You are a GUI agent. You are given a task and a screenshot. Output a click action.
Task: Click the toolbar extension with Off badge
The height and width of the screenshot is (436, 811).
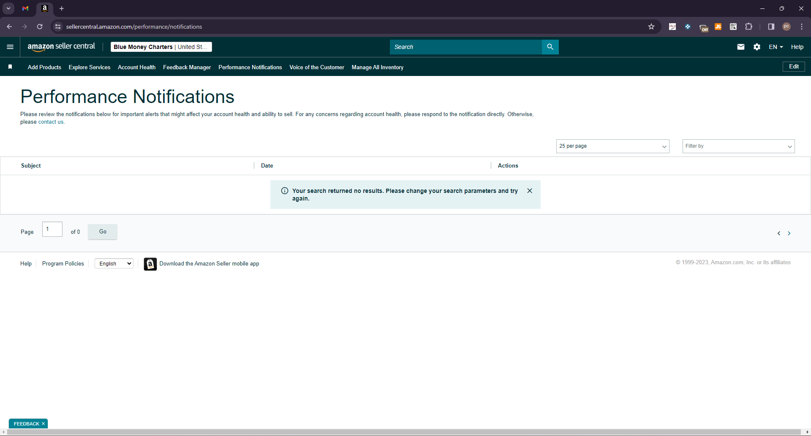(703, 27)
